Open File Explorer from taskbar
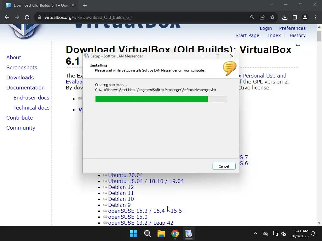This screenshot has height=241, width=322. [161, 233]
